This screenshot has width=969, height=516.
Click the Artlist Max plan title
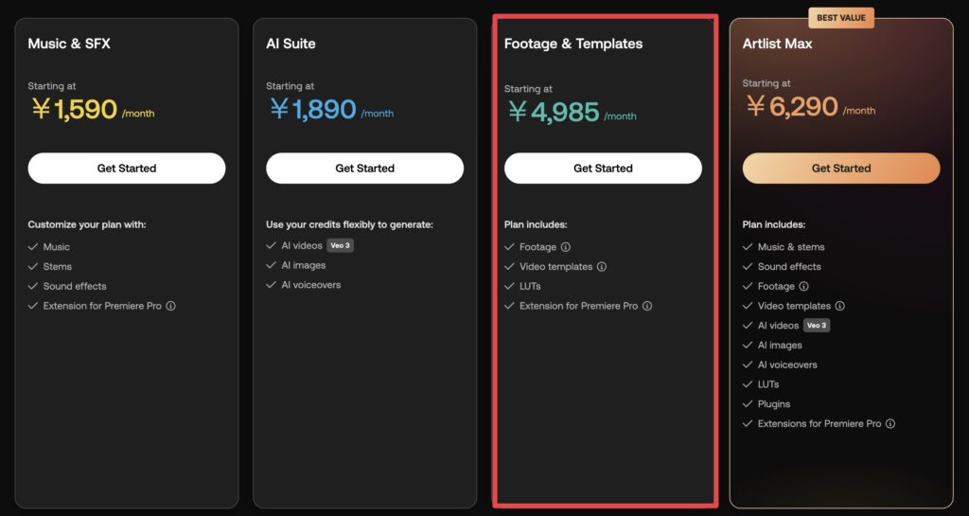[778, 44]
